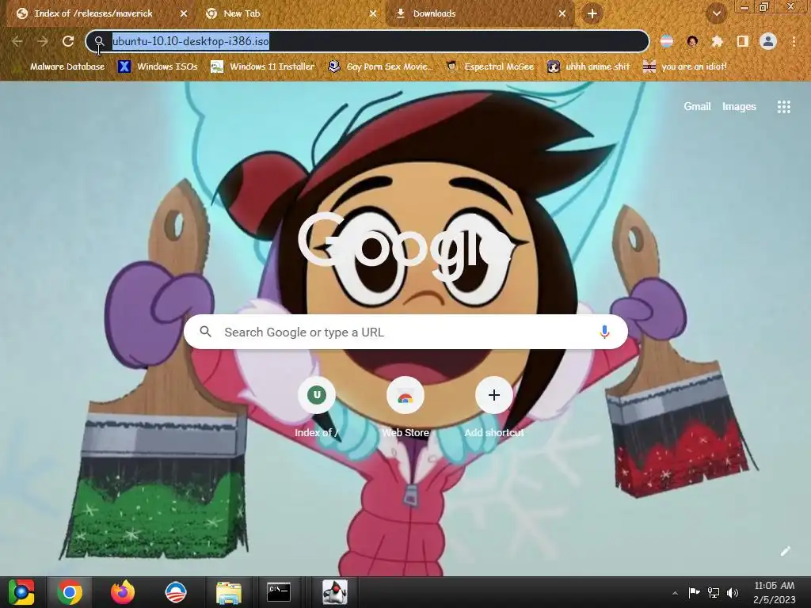Viewport: 811px width, 608px height.
Task: Close the Index of /releases/maverick tab
Action: pos(184,13)
